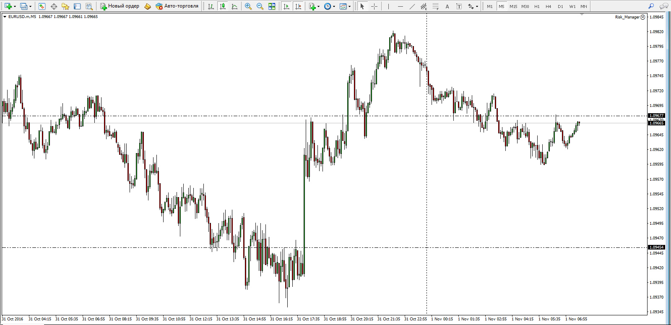Expand the indicators dropdown arrow
This screenshot has height=325, width=671.
tap(318, 6)
